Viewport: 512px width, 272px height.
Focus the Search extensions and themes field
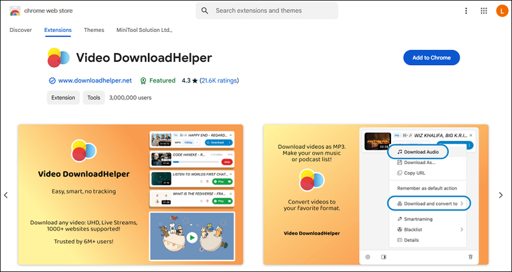(267, 11)
